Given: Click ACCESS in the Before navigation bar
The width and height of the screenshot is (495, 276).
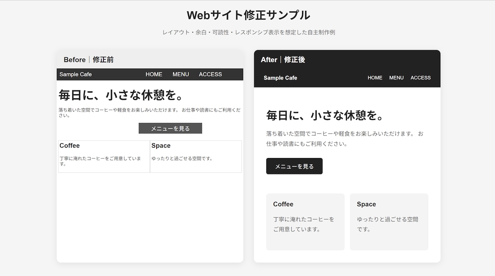Looking at the screenshot, I should click(x=210, y=74).
